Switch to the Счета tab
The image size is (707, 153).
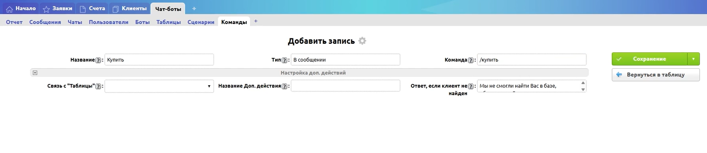pyautogui.click(x=92, y=8)
